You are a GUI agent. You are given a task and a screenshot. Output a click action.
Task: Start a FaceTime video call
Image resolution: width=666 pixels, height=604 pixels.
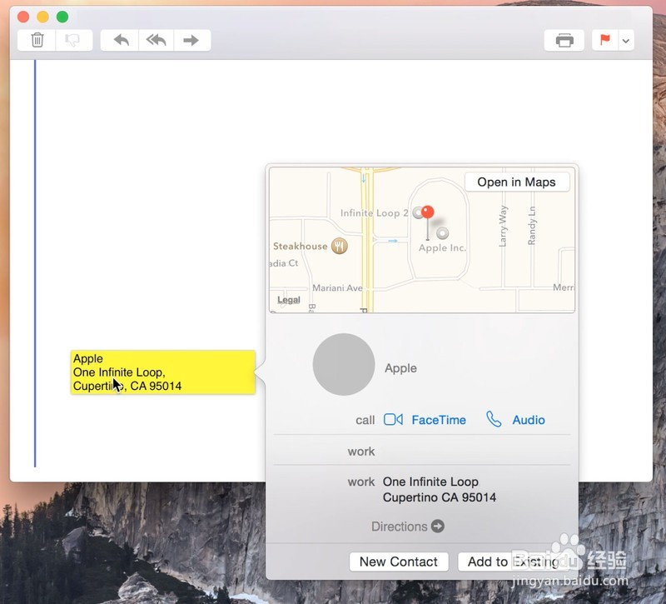393,420
